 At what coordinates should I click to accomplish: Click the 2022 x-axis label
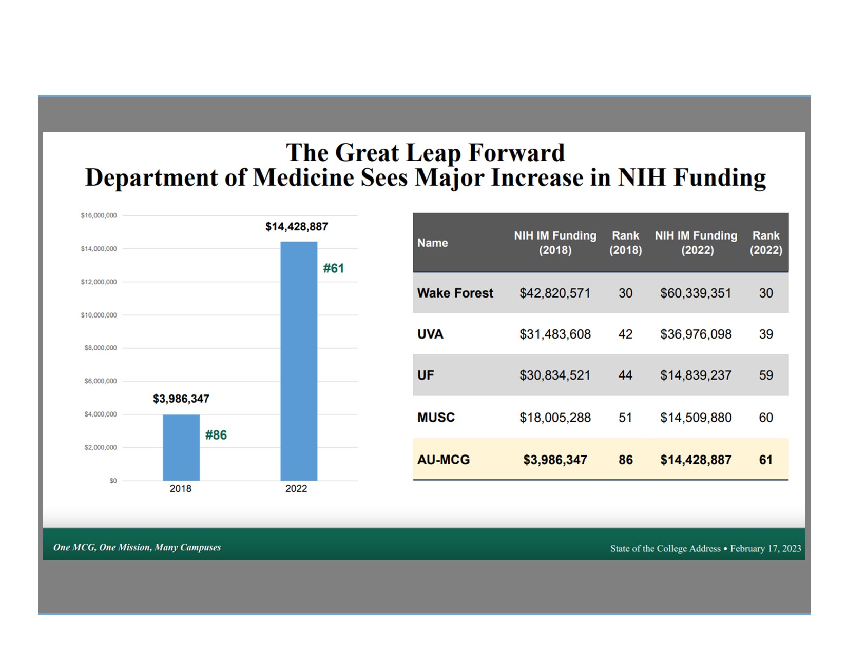(x=296, y=489)
